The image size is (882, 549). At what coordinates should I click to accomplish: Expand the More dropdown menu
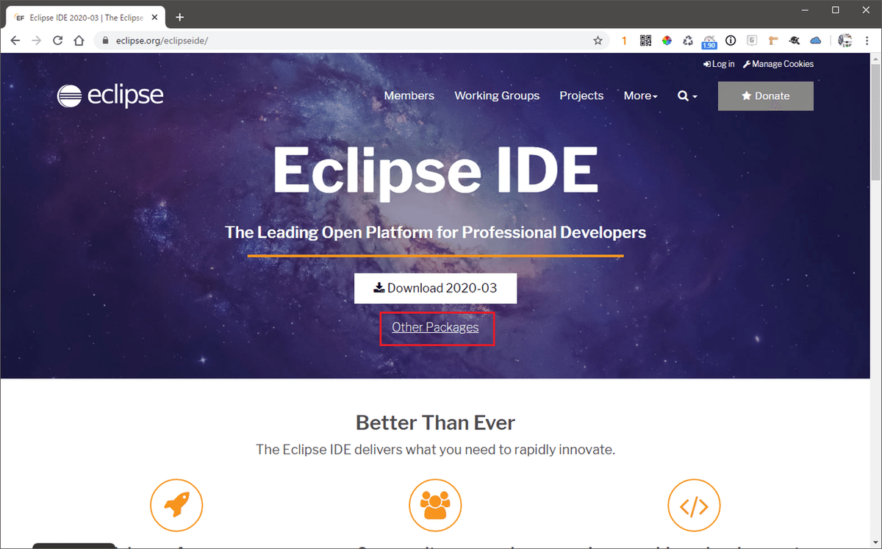(x=641, y=96)
